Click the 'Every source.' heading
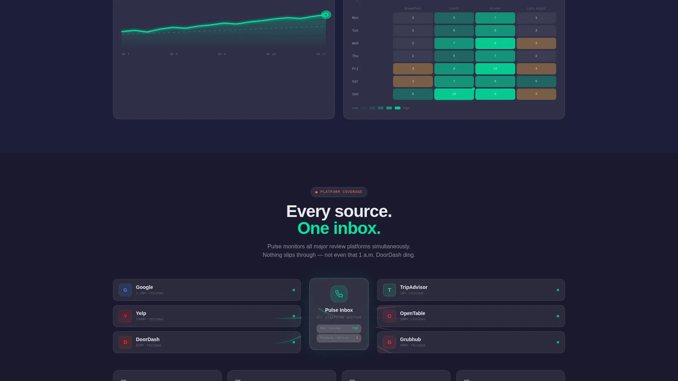This screenshot has height=381, width=678. tap(339, 211)
